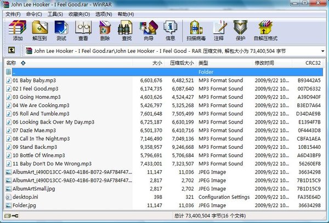
Task: Click image icon of AlbumArtSmall.jpg
Action: click(x=9, y=189)
